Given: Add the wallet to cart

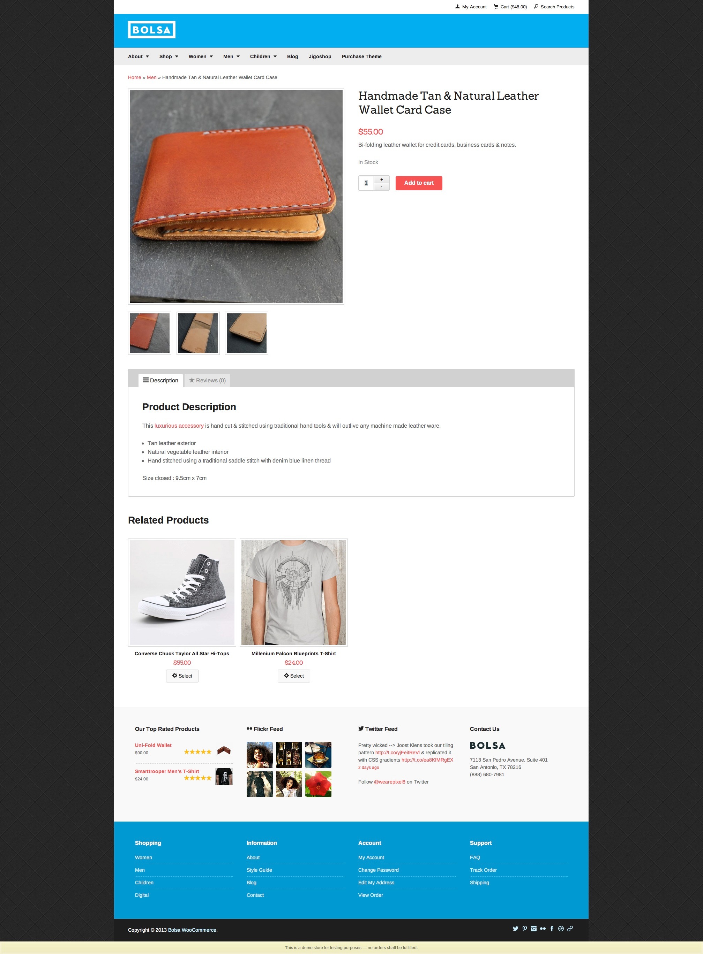Looking at the screenshot, I should pyautogui.click(x=419, y=183).
